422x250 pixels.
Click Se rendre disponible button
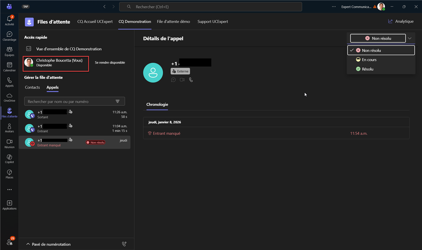point(110,63)
